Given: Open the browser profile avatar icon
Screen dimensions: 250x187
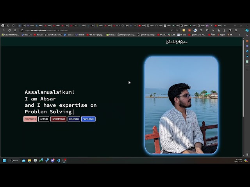Looking at the screenshot, I should [x=3, y=25].
